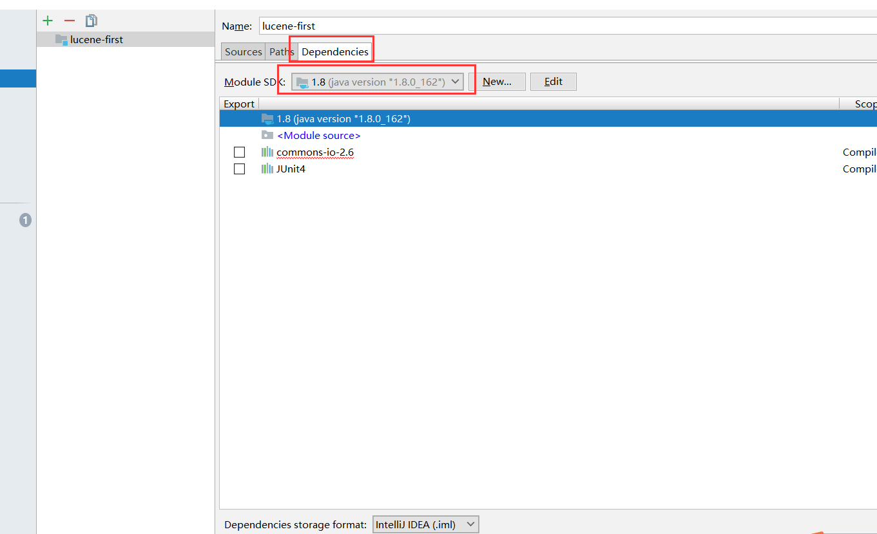Viewport: 877px width, 534px height.
Task: Click the green plus add icon
Action: (x=47, y=20)
